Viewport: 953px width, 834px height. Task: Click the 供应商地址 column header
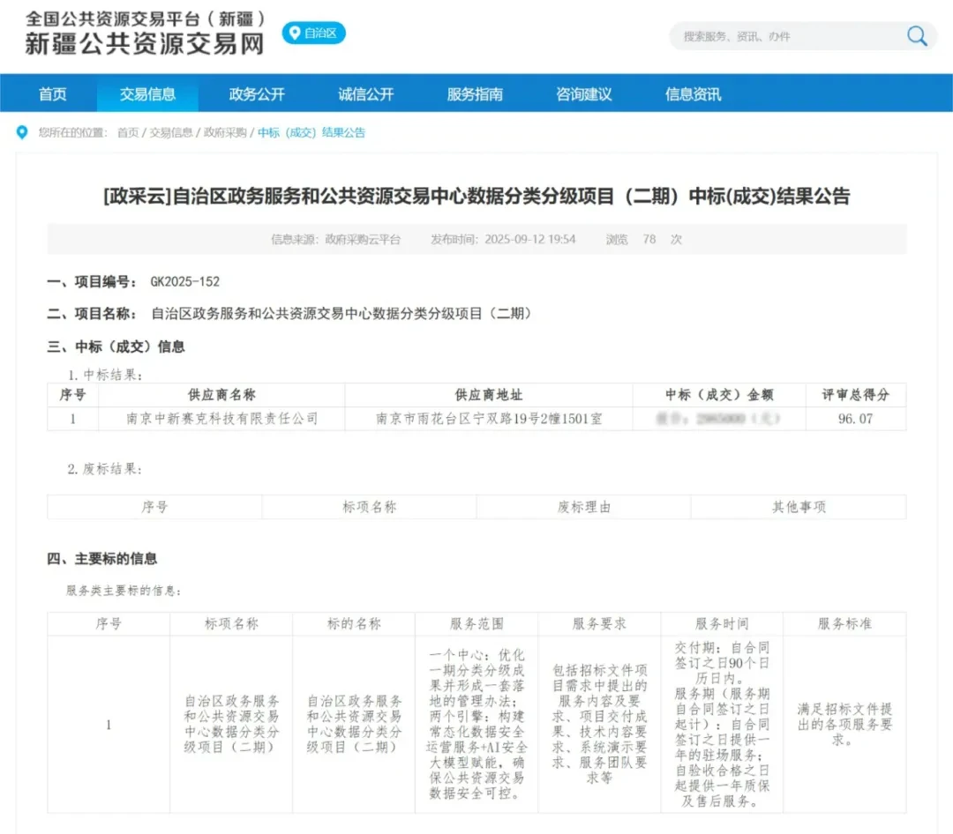pos(489,395)
